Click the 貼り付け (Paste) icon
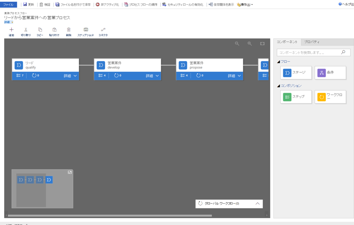The image size is (354, 225). click(x=54, y=30)
